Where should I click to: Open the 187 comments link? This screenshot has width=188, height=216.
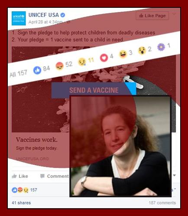click(x=162, y=203)
